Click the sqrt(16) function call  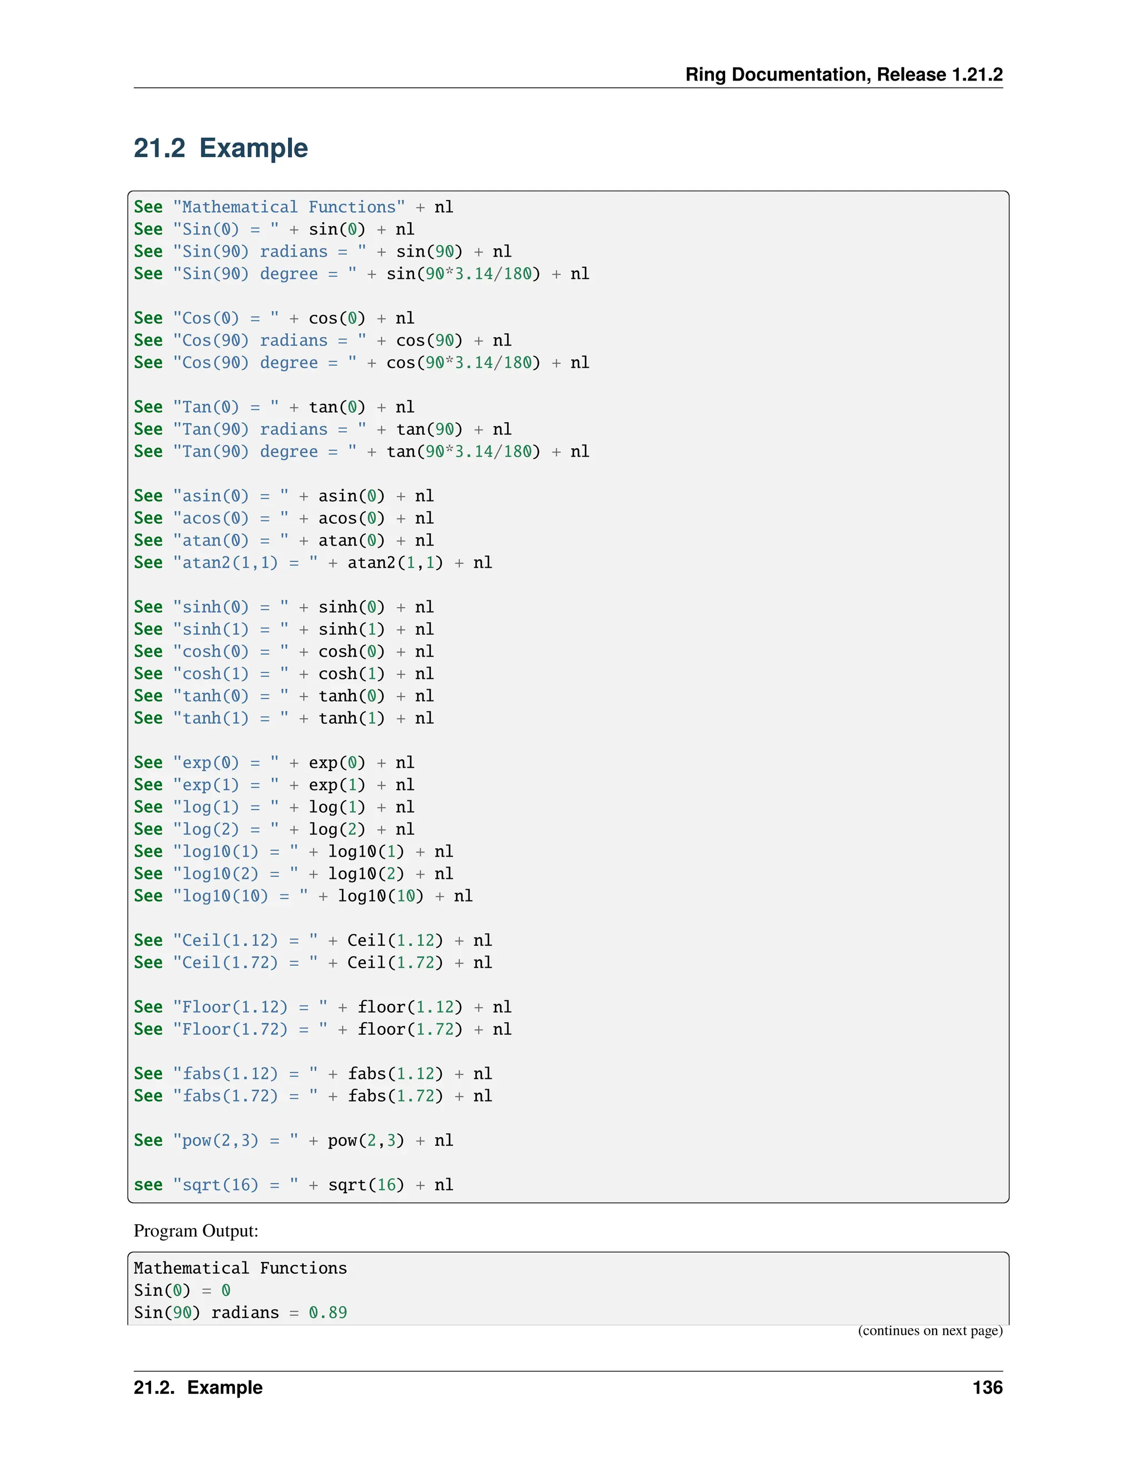[366, 1185]
